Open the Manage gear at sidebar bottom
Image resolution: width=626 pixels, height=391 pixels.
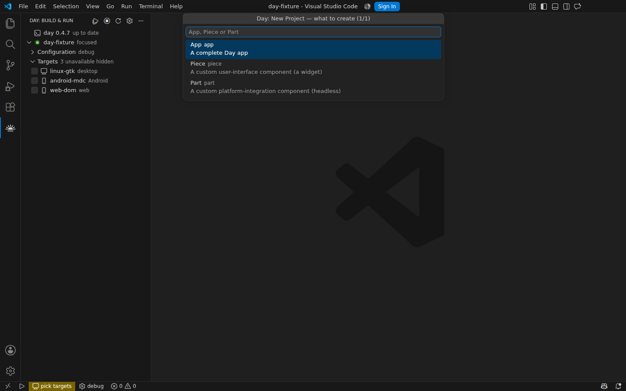pos(10,371)
